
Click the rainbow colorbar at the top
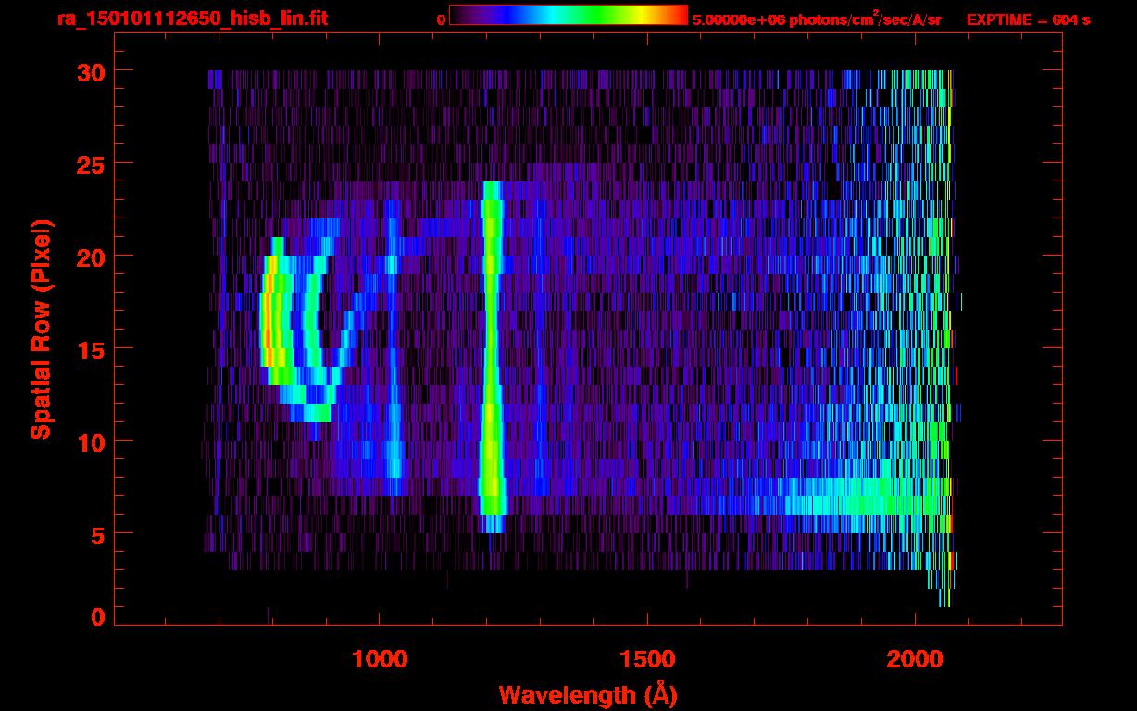point(568,15)
